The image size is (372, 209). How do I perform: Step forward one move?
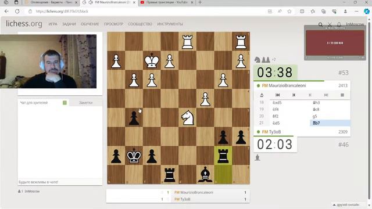click(310, 95)
